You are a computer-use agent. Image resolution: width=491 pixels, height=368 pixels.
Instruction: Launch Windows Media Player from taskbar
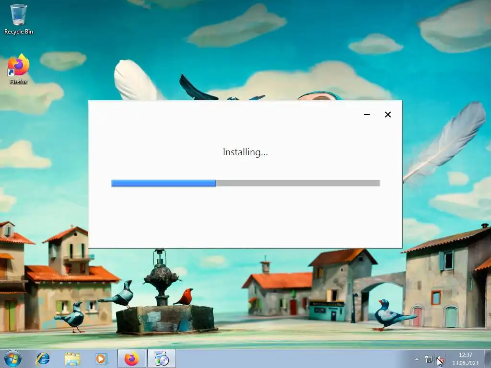[x=101, y=359]
